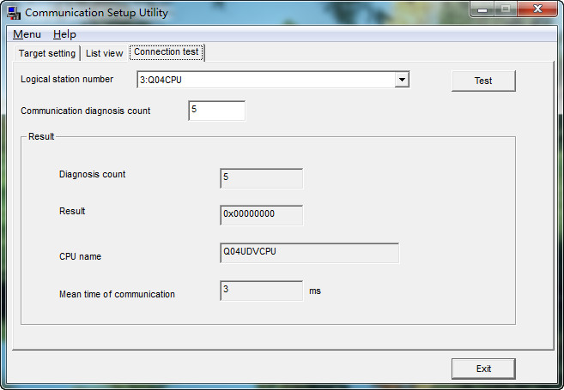This screenshot has height=390, width=564.
Task: Select the Connection test tab
Action: click(167, 52)
